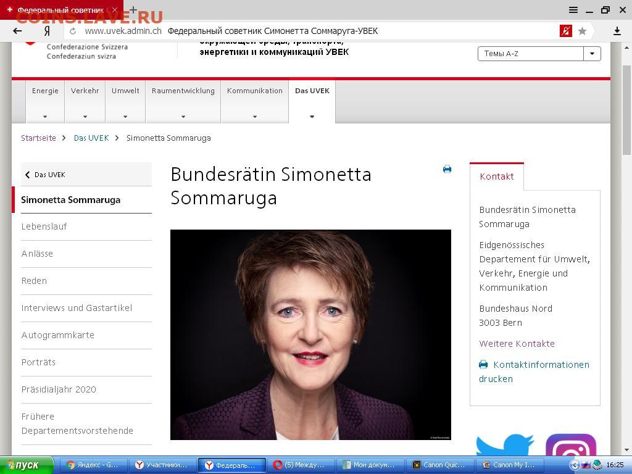Select 'Simonetta Sommaruga' in the sidebar menu
The image size is (632, 474).
[x=86, y=200]
